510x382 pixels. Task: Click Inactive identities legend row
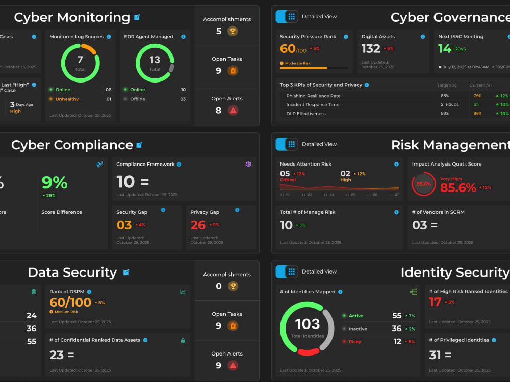(378, 329)
